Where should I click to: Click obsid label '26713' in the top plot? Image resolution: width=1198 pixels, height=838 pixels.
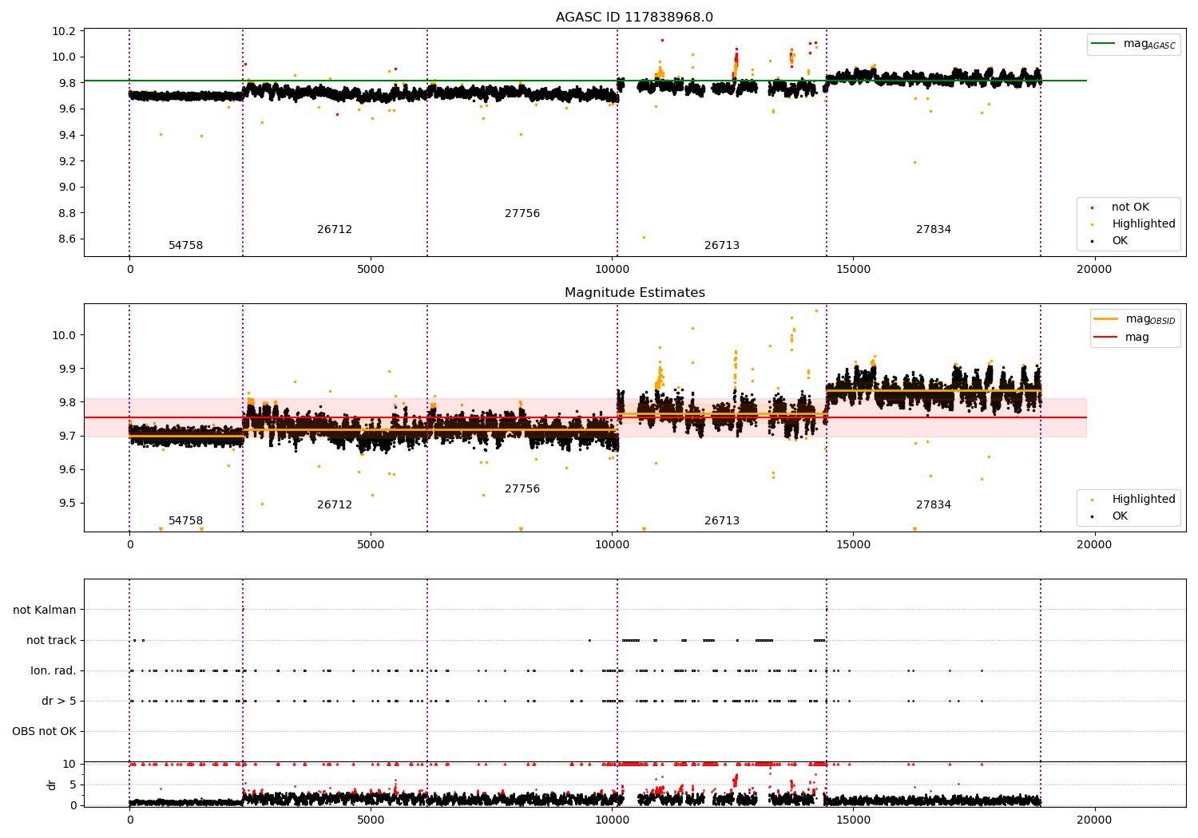click(x=722, y=246)
